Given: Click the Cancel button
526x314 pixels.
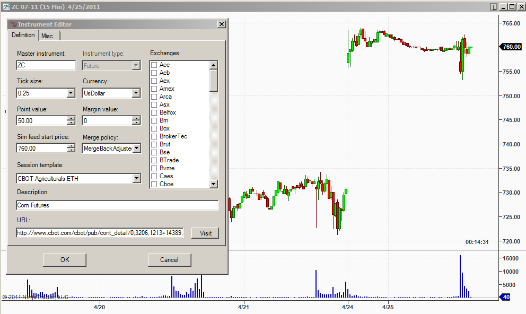Looking at the screenshot, I should click(169, 260).
